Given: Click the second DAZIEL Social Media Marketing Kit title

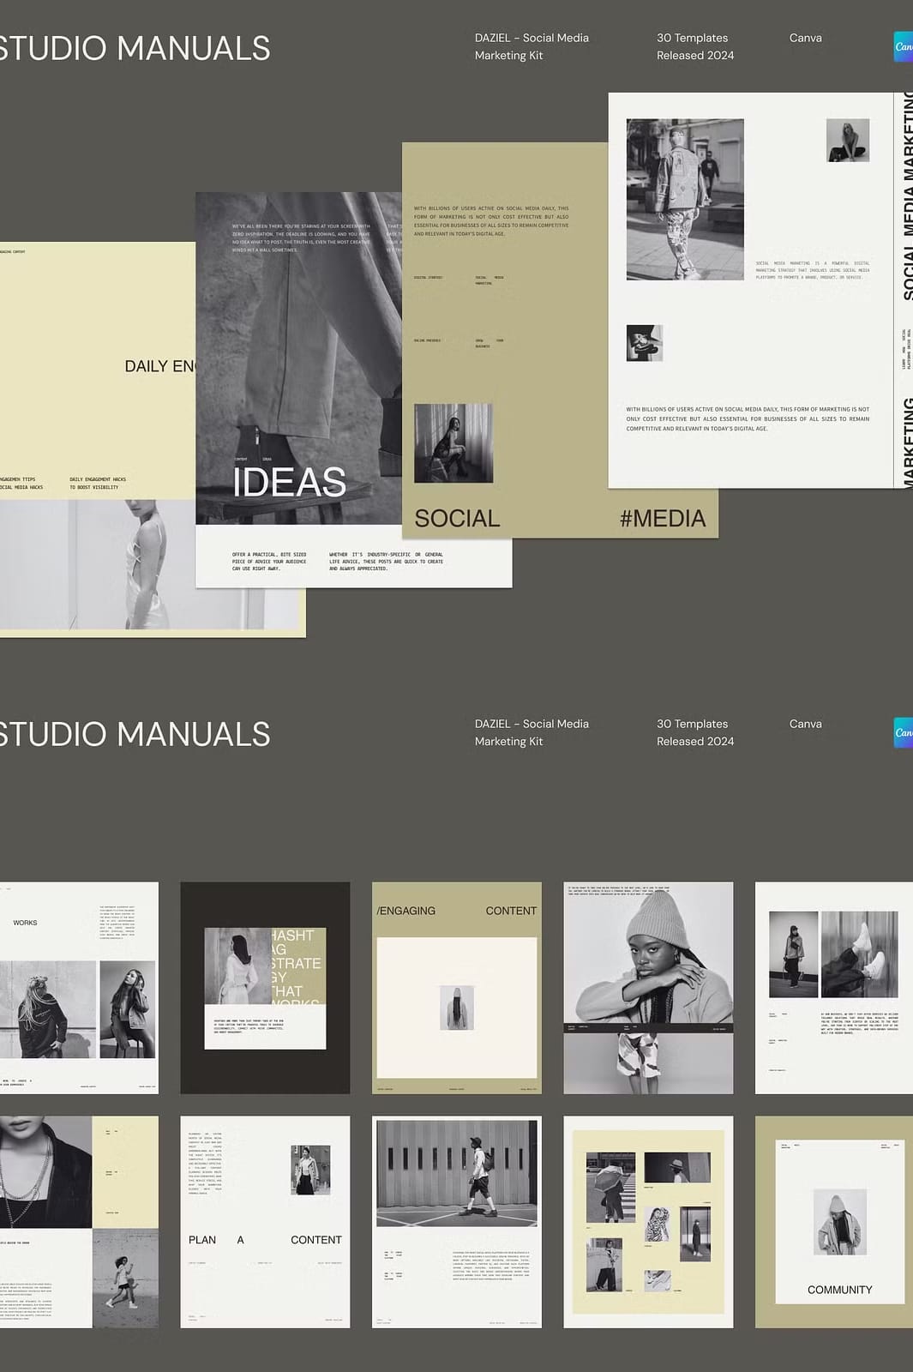Looking at the screenshot, I should (532, 732).
